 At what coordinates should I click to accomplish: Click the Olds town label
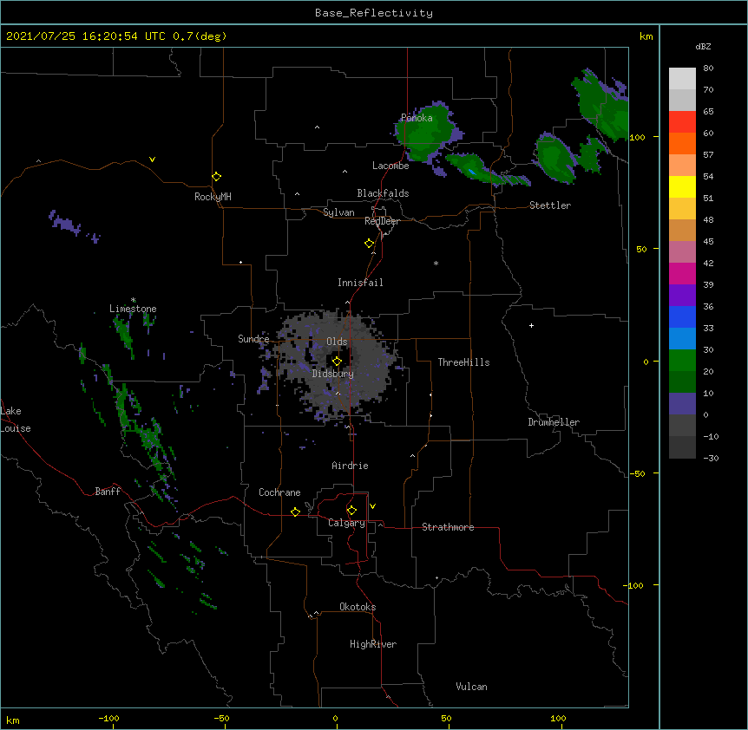337,342
